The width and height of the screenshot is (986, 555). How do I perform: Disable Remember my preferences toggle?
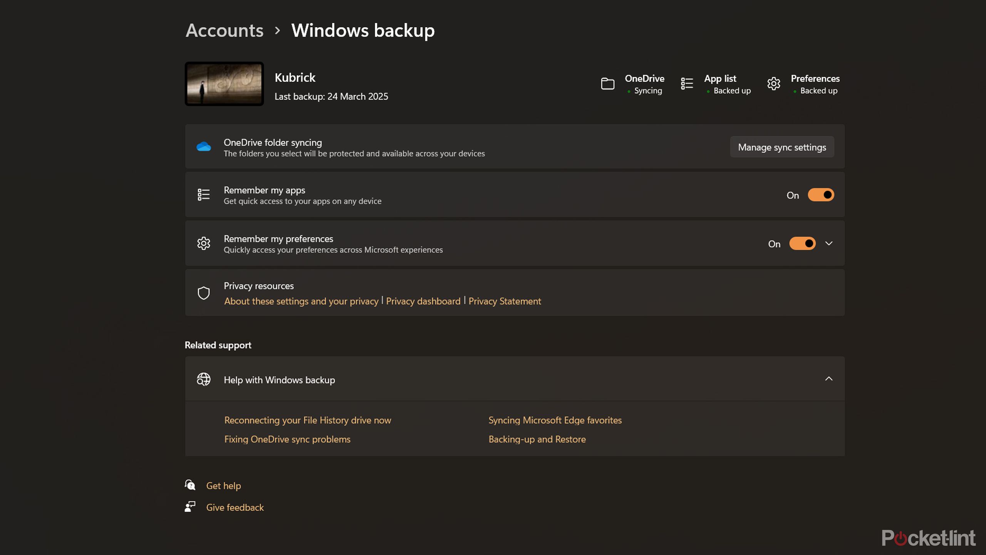click(x=802, y=244)
